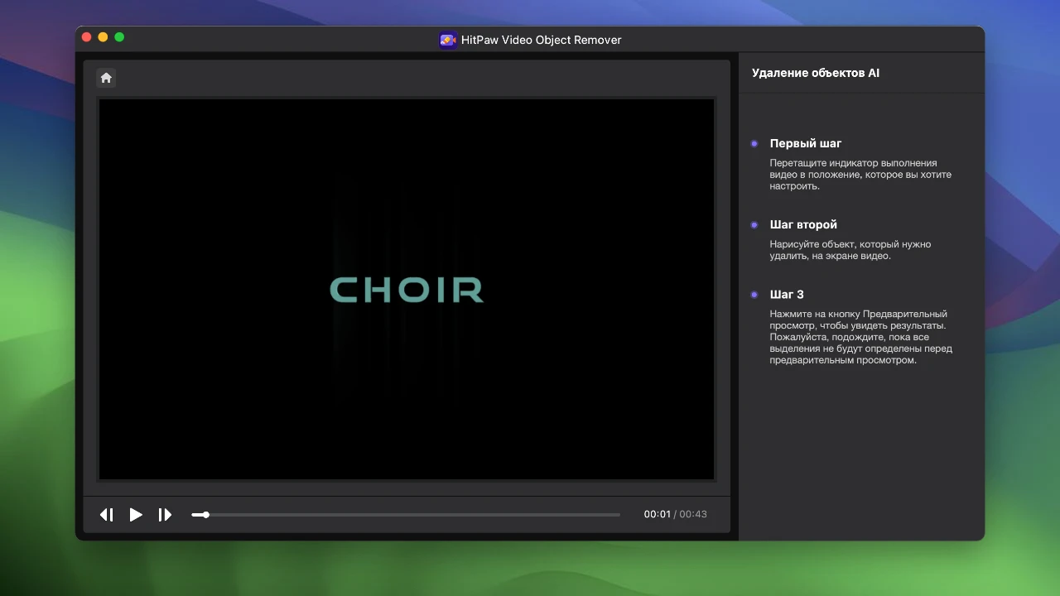
Task: Click the HitPaw app icon in the title bar
Action: [x=447, y=40]
